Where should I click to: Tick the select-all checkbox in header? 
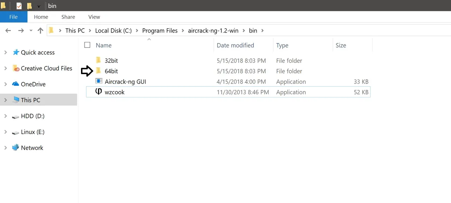pos(87,45)
